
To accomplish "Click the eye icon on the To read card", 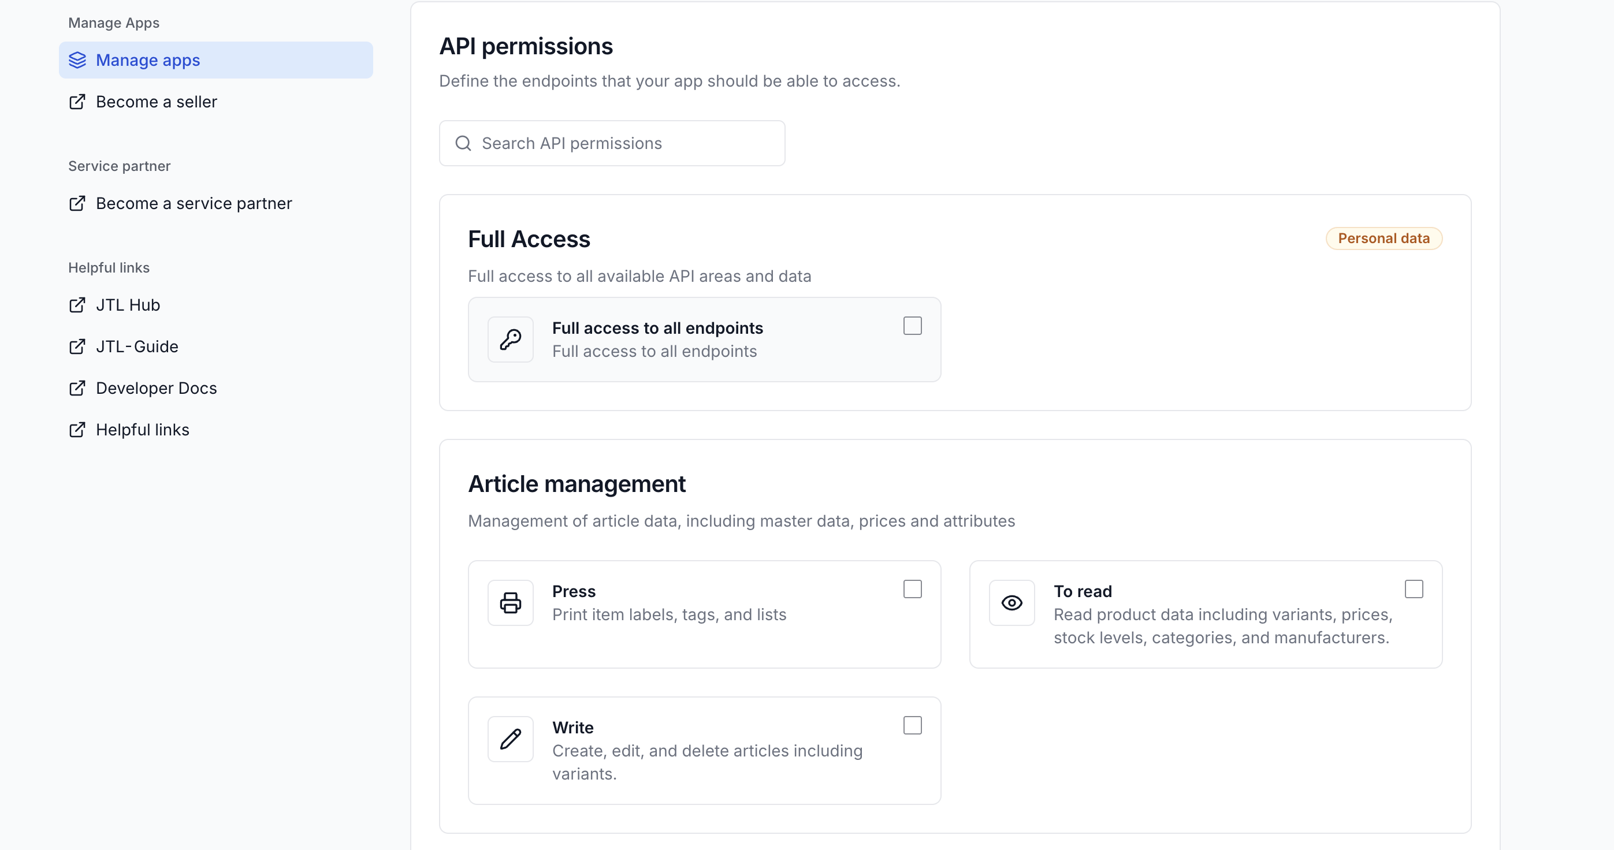I will coord(1012,603).
